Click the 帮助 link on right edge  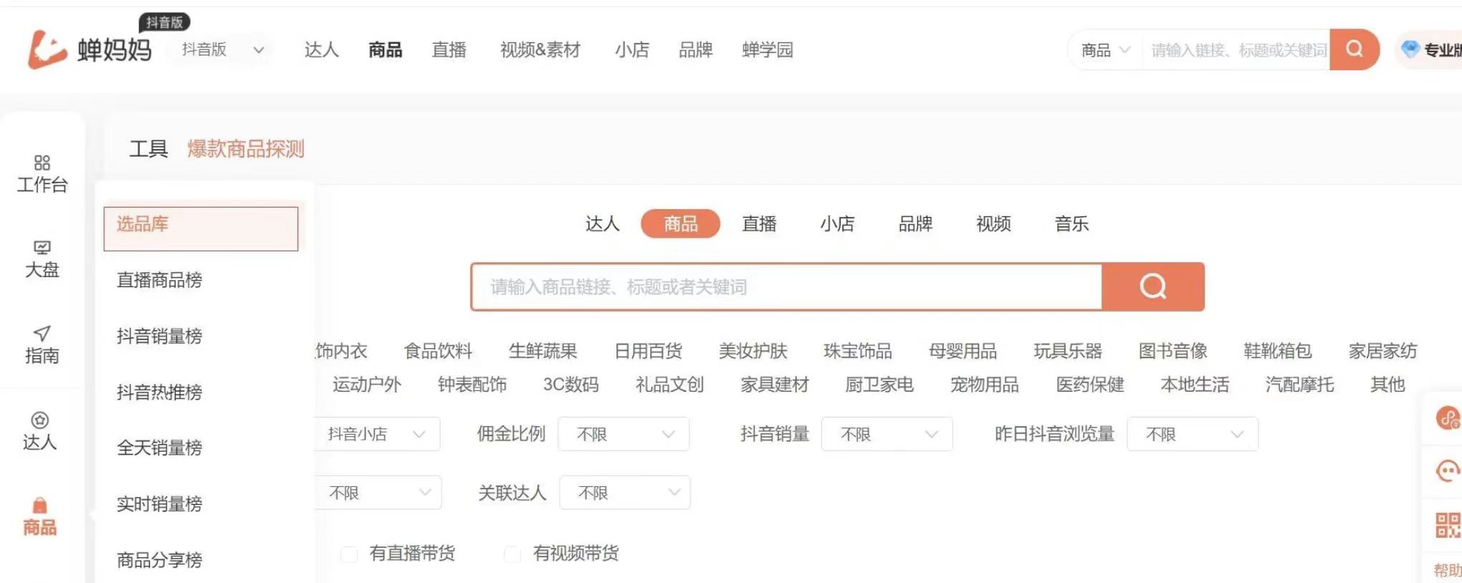click(x=1448, y=570)
